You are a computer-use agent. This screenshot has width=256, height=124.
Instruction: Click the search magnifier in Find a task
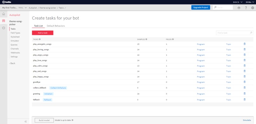click(251, 33)
